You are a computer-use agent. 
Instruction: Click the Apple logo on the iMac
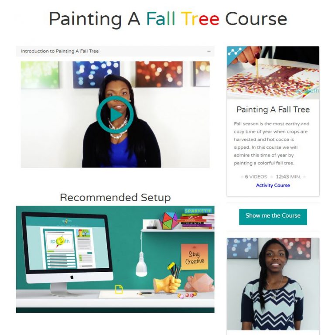click(x=72, y=277)
